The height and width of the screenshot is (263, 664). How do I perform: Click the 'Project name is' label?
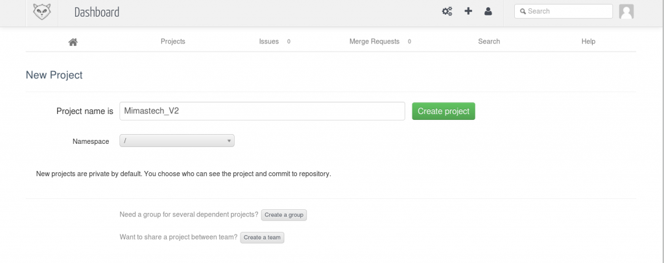(x=85, y=111)
